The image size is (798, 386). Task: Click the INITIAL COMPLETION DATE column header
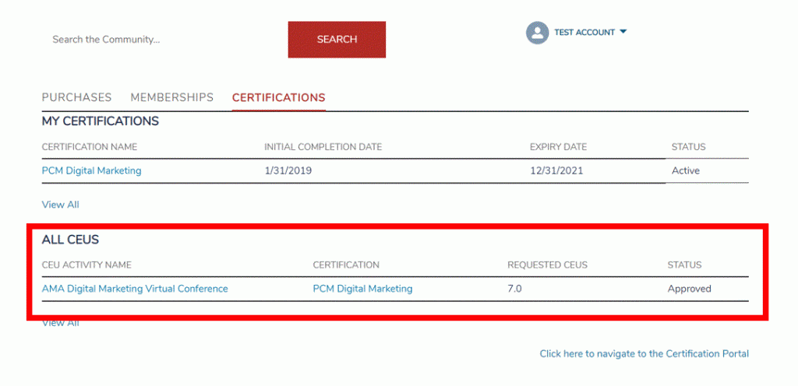click(x=323, y=147)
